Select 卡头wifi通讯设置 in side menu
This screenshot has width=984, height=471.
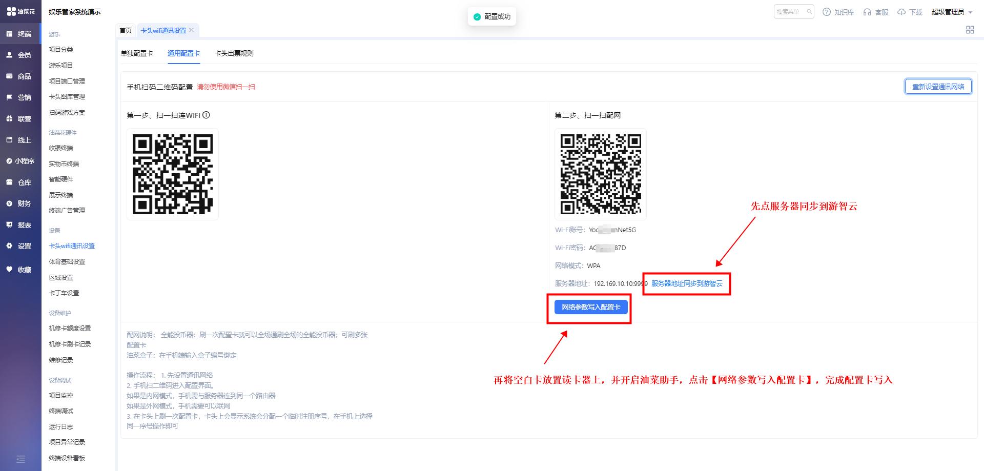click(x=72, y=246)
